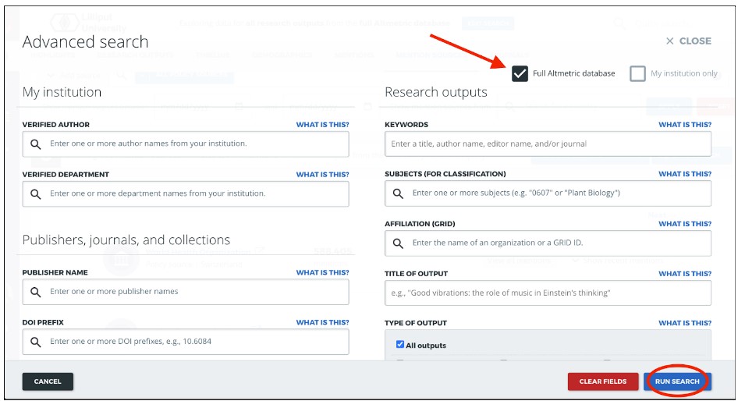Focus the Keywords input field
Viewport: 738px width, 401px height.
coord(548,144)
